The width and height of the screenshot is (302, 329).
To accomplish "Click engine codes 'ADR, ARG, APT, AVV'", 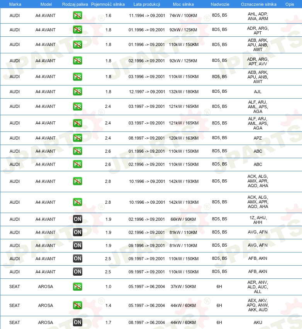I will (258, 61).
